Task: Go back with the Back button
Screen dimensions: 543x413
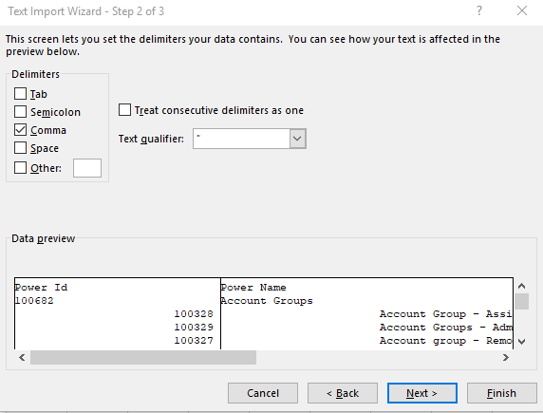Action: (x=343, y=393)
